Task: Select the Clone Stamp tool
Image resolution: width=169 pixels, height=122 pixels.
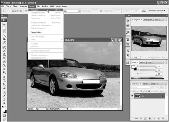Action: click(x=4, y=54)
